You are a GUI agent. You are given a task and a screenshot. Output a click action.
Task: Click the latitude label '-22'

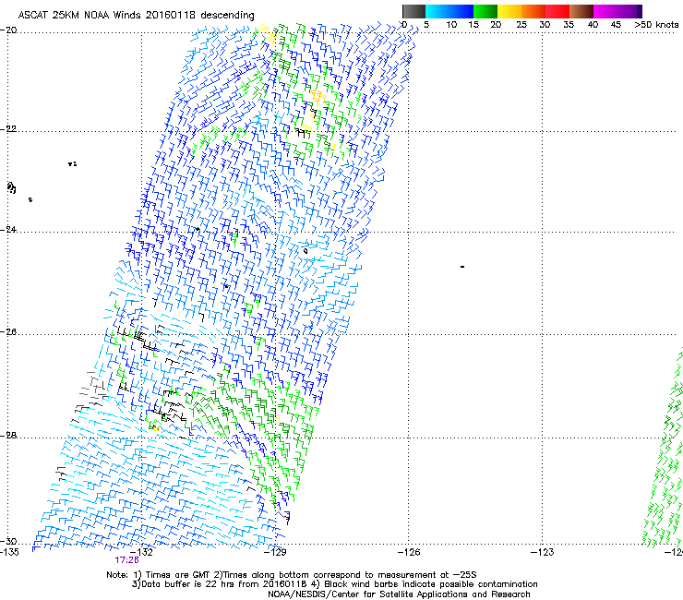[x=8, y=129]
